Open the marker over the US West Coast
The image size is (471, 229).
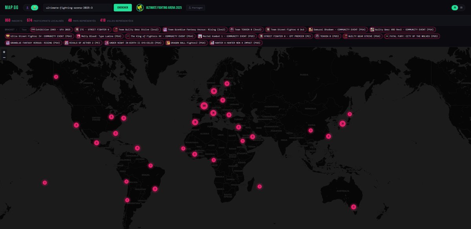click(x=77, y=125)
